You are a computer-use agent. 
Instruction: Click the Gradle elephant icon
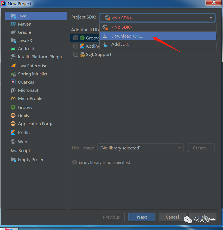(x=13, y=32)
